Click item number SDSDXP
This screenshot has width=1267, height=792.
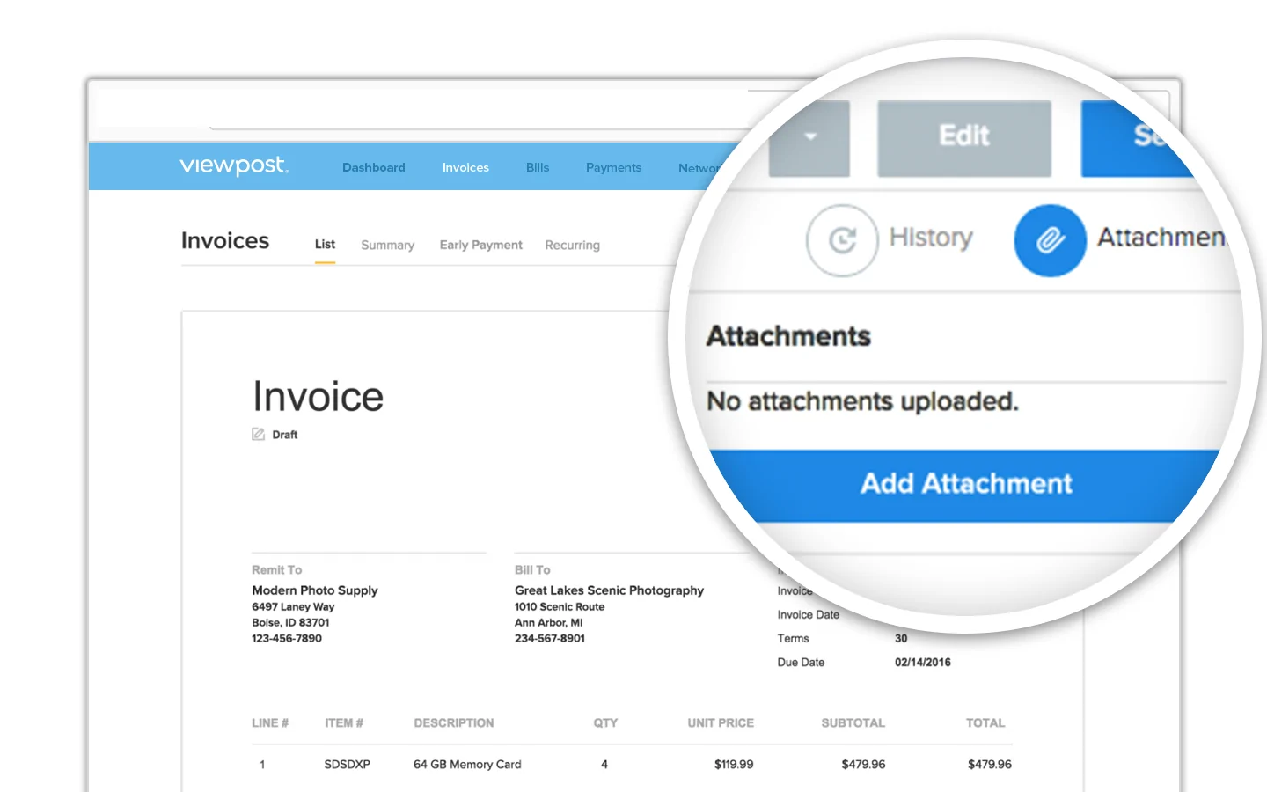[x=347, y=765]
